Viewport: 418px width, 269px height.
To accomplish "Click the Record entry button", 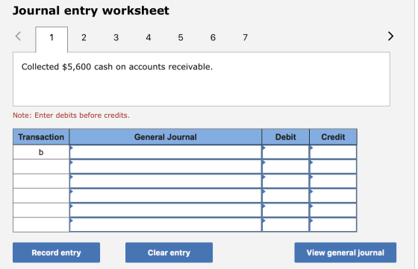I will pos(56,253).
